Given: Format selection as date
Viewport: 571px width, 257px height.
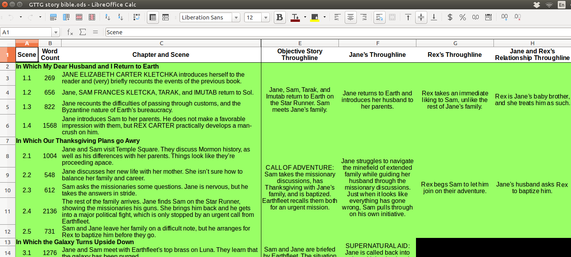Looking at the screenshot, I should tap(488, 18).
